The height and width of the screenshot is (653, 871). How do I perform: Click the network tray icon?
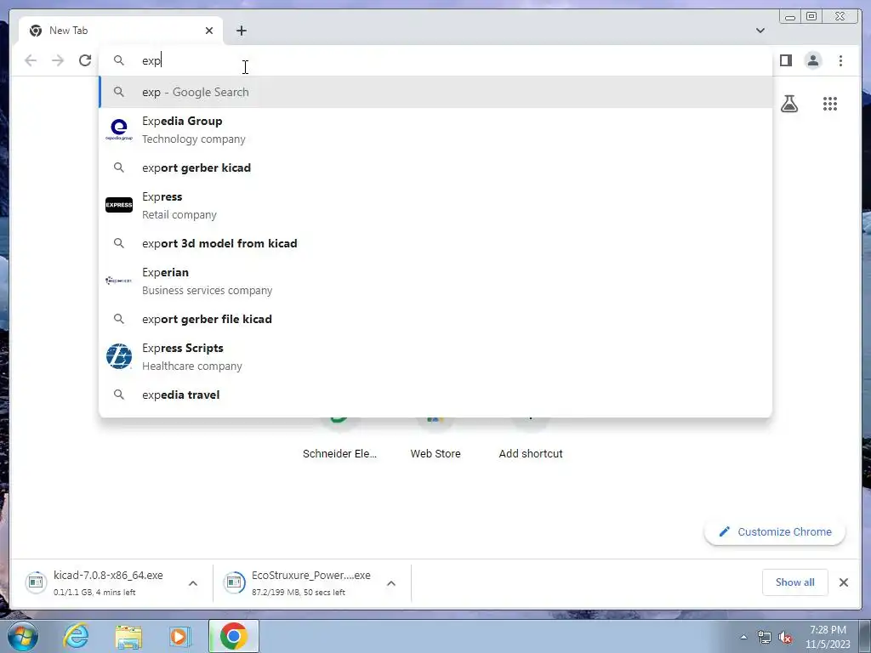765,638
